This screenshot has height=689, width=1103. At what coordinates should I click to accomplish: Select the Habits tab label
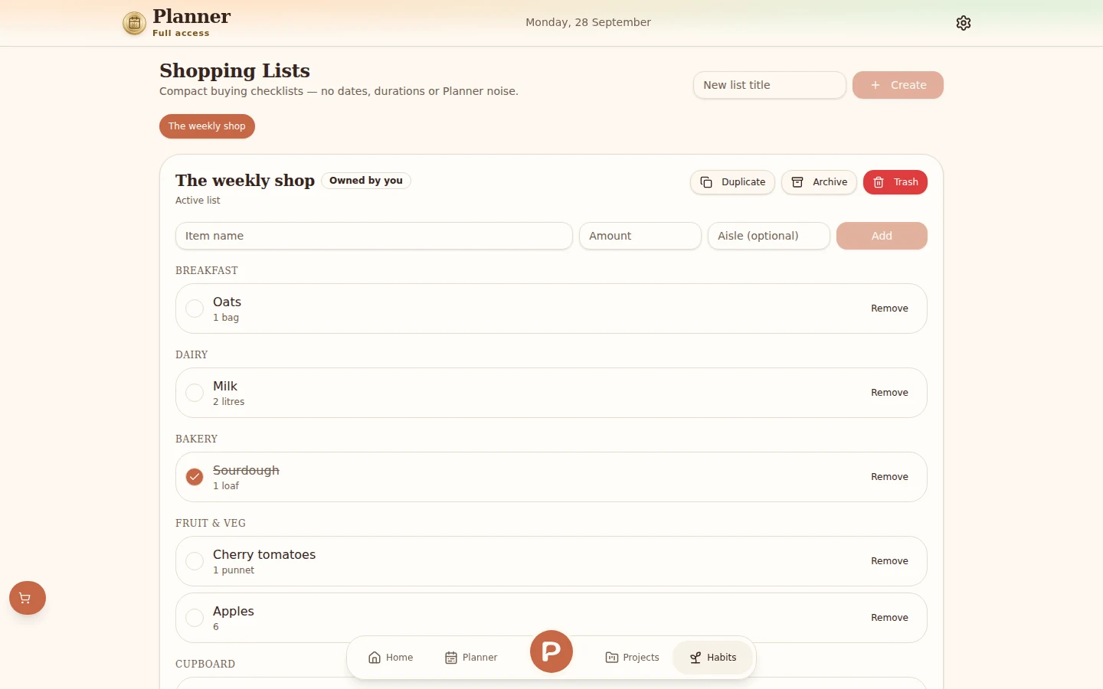pos(722,658)
